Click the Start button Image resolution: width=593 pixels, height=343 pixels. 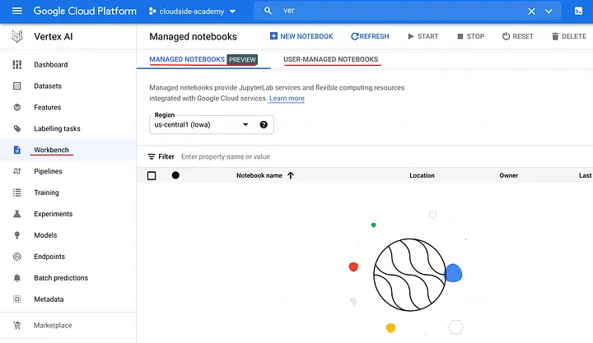423,36
